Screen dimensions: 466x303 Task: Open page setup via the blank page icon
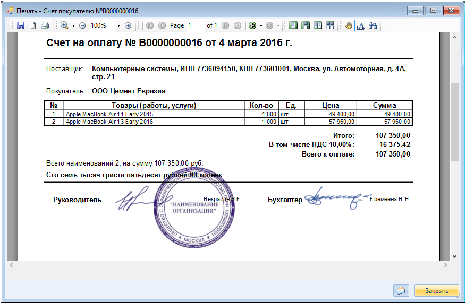tap(33, 25)
